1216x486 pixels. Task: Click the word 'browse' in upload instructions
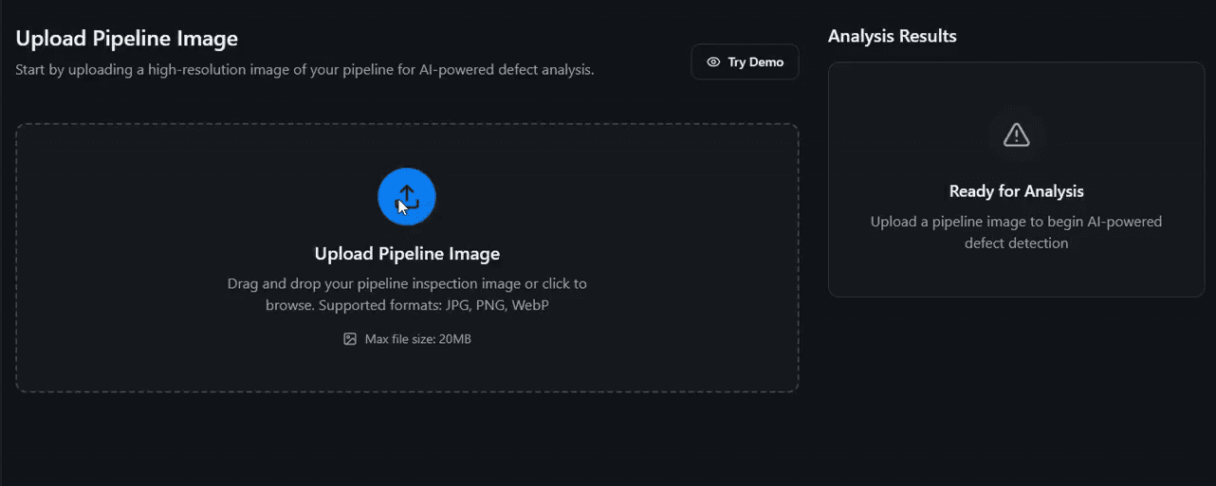tap(288, 305)
